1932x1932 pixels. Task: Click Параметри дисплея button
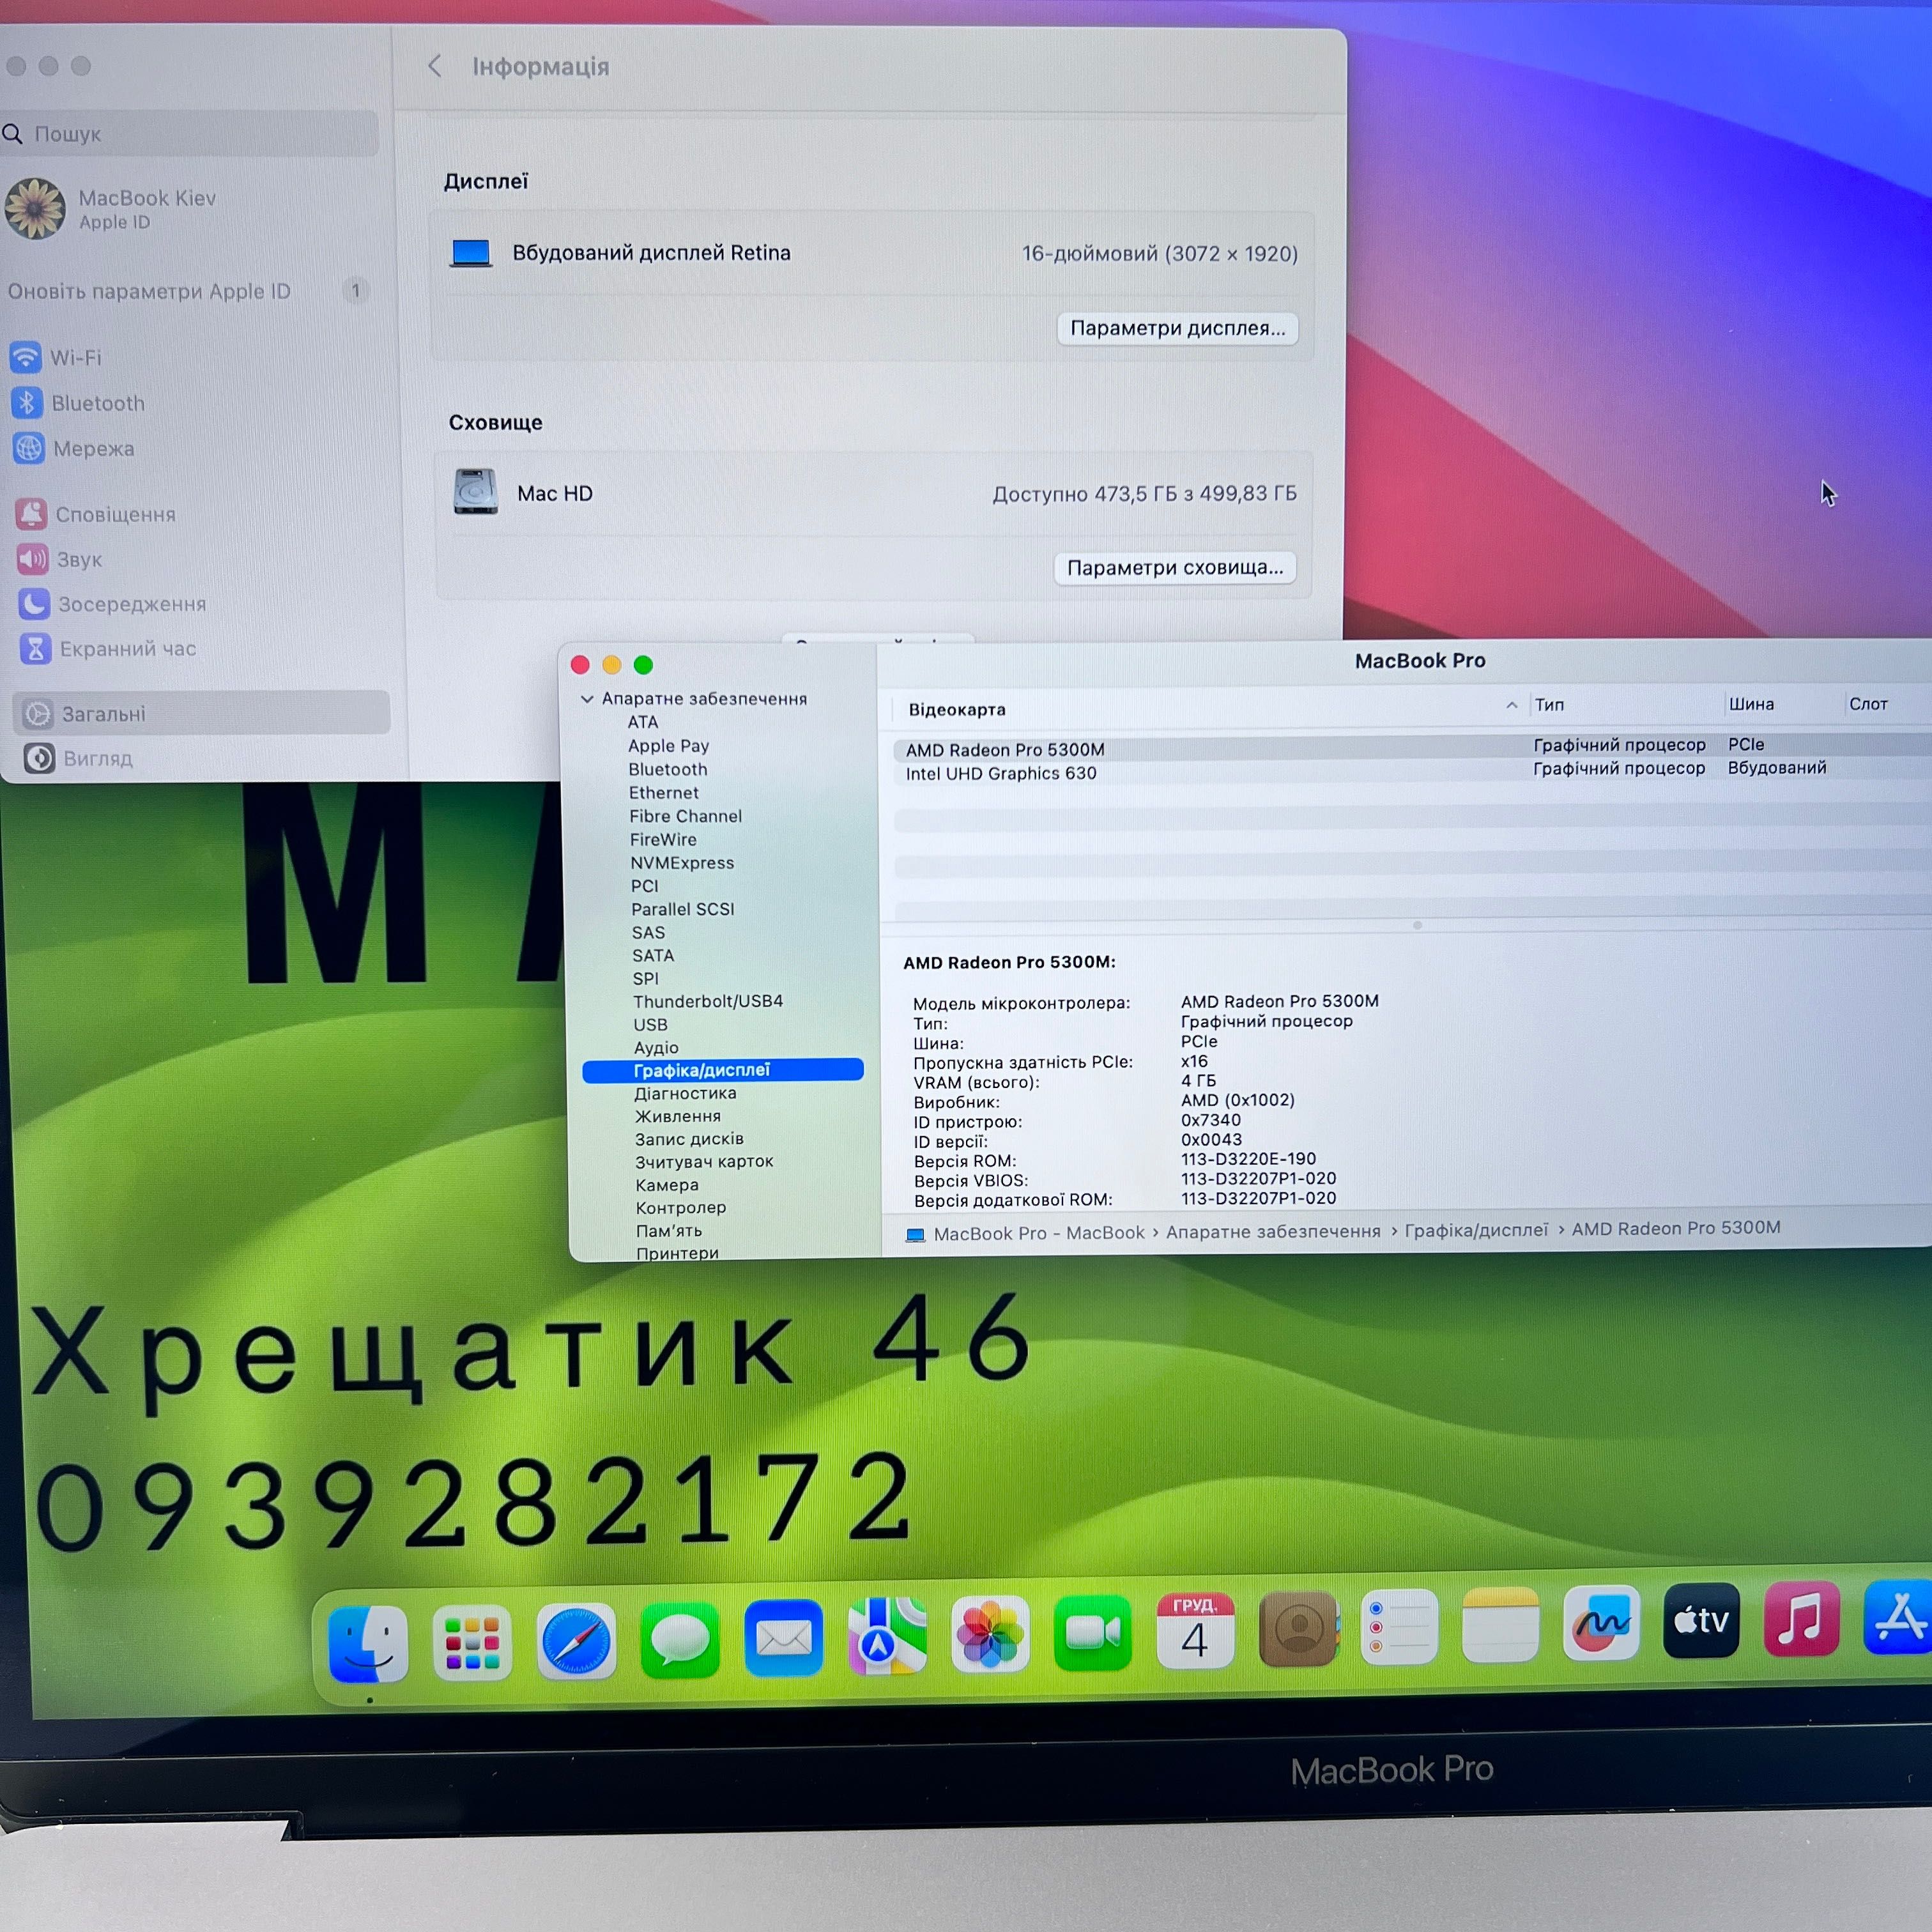click(1177, 328)
